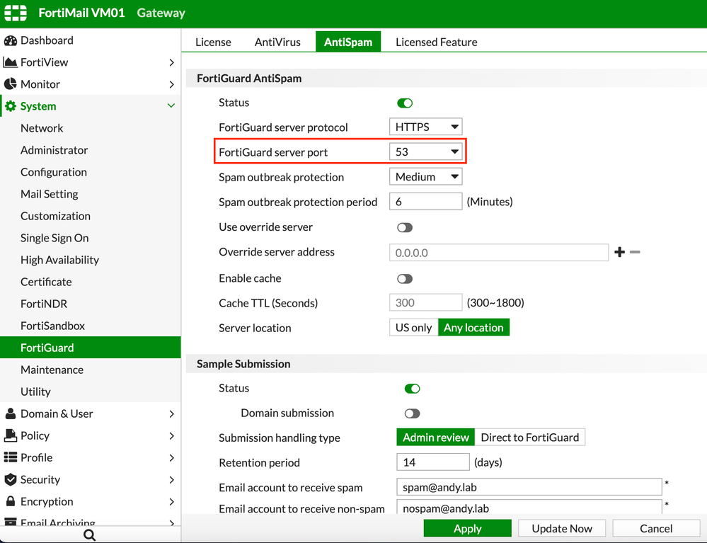Open Single Sign On in sidebar
Screen dimensions: 707x543
(x=54, y=238)
